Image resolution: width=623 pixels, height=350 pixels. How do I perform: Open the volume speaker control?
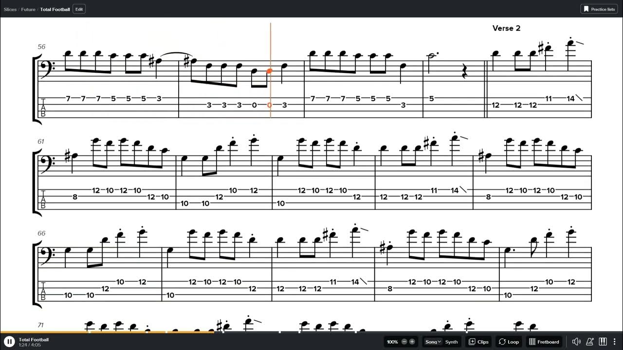click(576, 342)
